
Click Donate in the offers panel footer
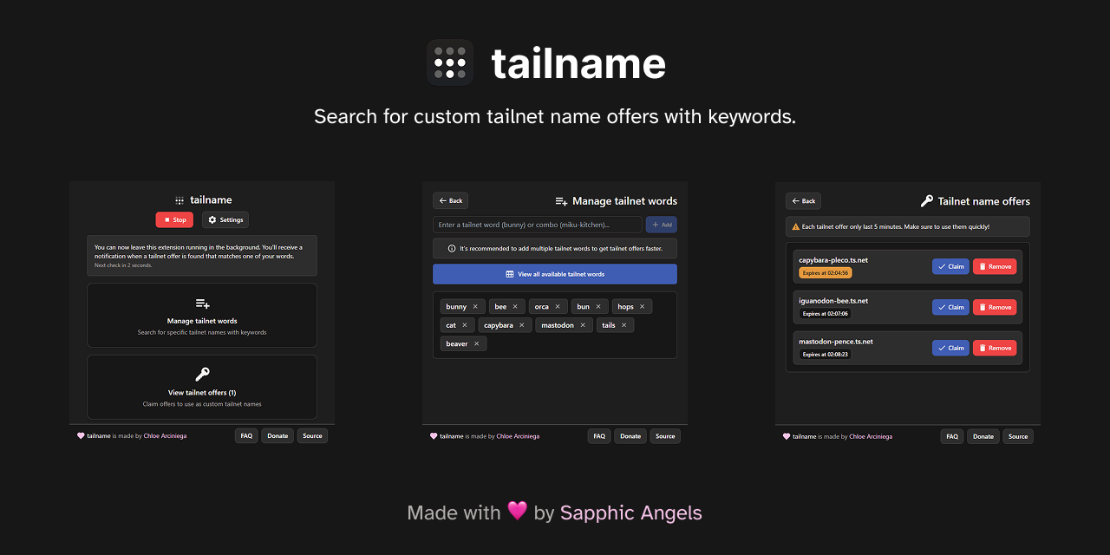click(983, 436)
